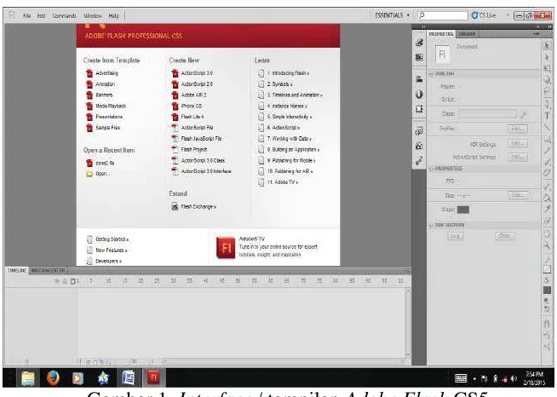Click Edit button next to Size
This screenshot has height=397, width=557.
tap(518, 195)
